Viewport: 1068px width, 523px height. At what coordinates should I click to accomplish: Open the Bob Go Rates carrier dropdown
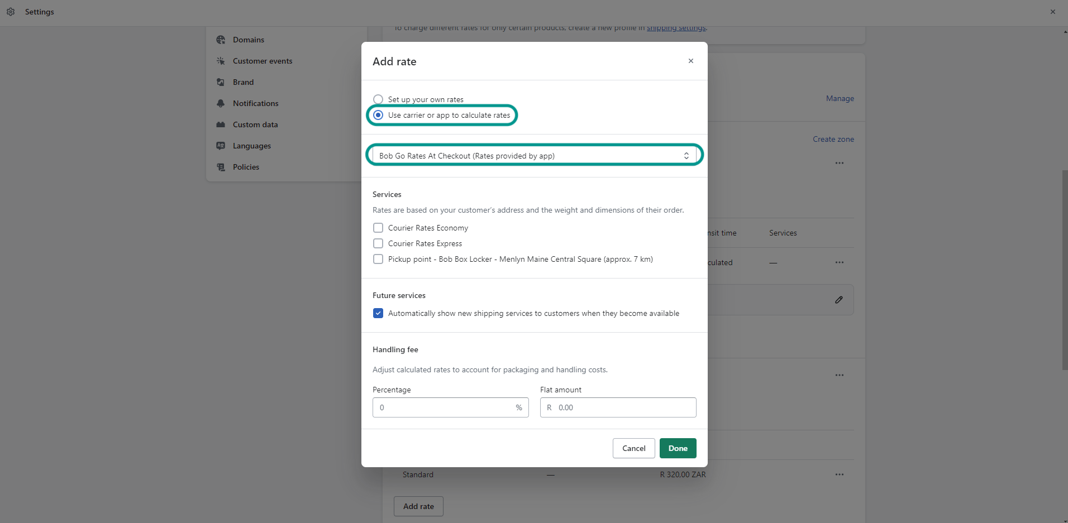534,156
